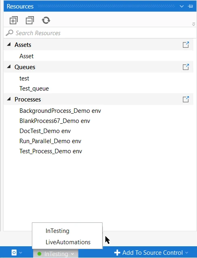Image resolution: width=197 pixels, height=258 pixels.
Task: Open the Resources panel options chevron
Action: 182,6
